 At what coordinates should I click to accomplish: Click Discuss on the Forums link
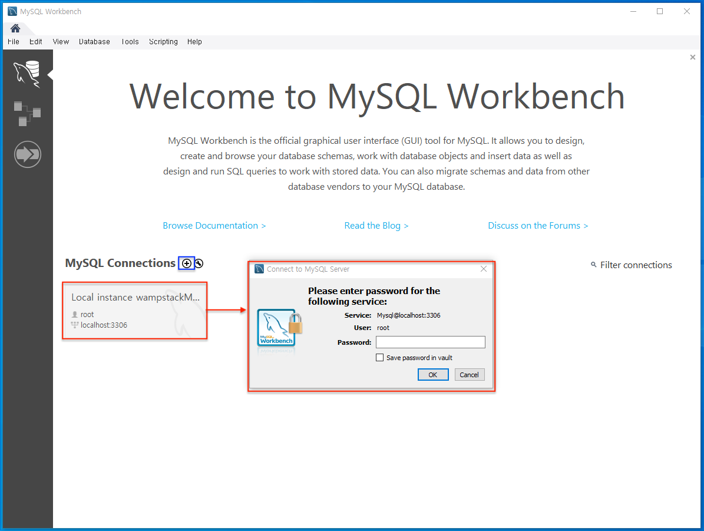click(x=538, y=226)
